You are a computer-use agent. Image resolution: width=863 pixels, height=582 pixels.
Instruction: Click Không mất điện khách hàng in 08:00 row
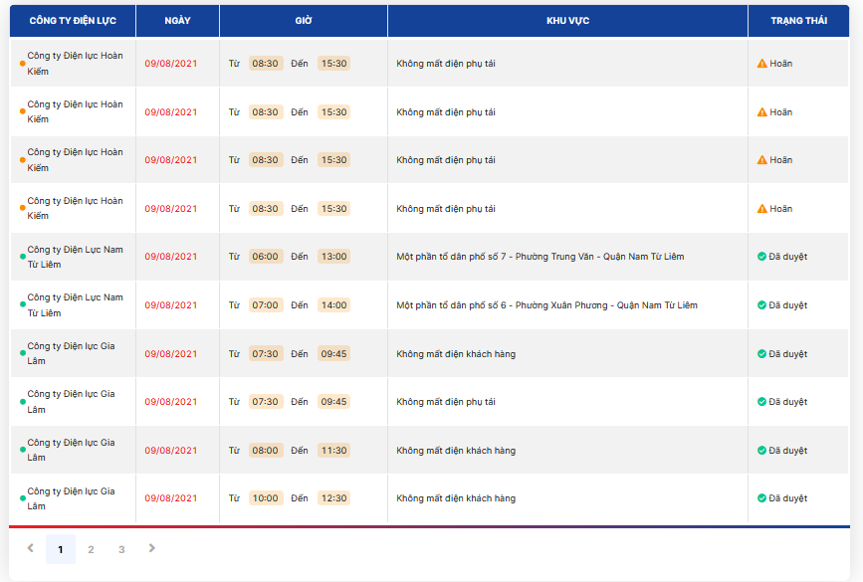point(456,451)
